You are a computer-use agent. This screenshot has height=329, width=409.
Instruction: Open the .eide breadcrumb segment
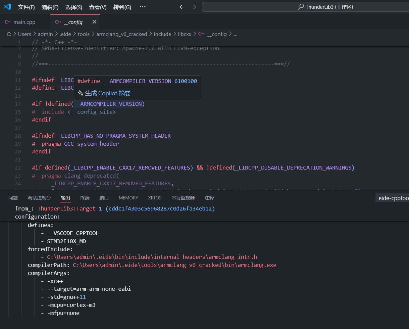pos(65,34)
